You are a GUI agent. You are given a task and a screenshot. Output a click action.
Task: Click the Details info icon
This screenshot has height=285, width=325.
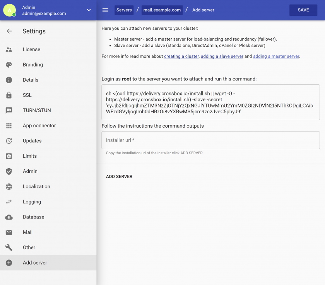coord(9,80)
